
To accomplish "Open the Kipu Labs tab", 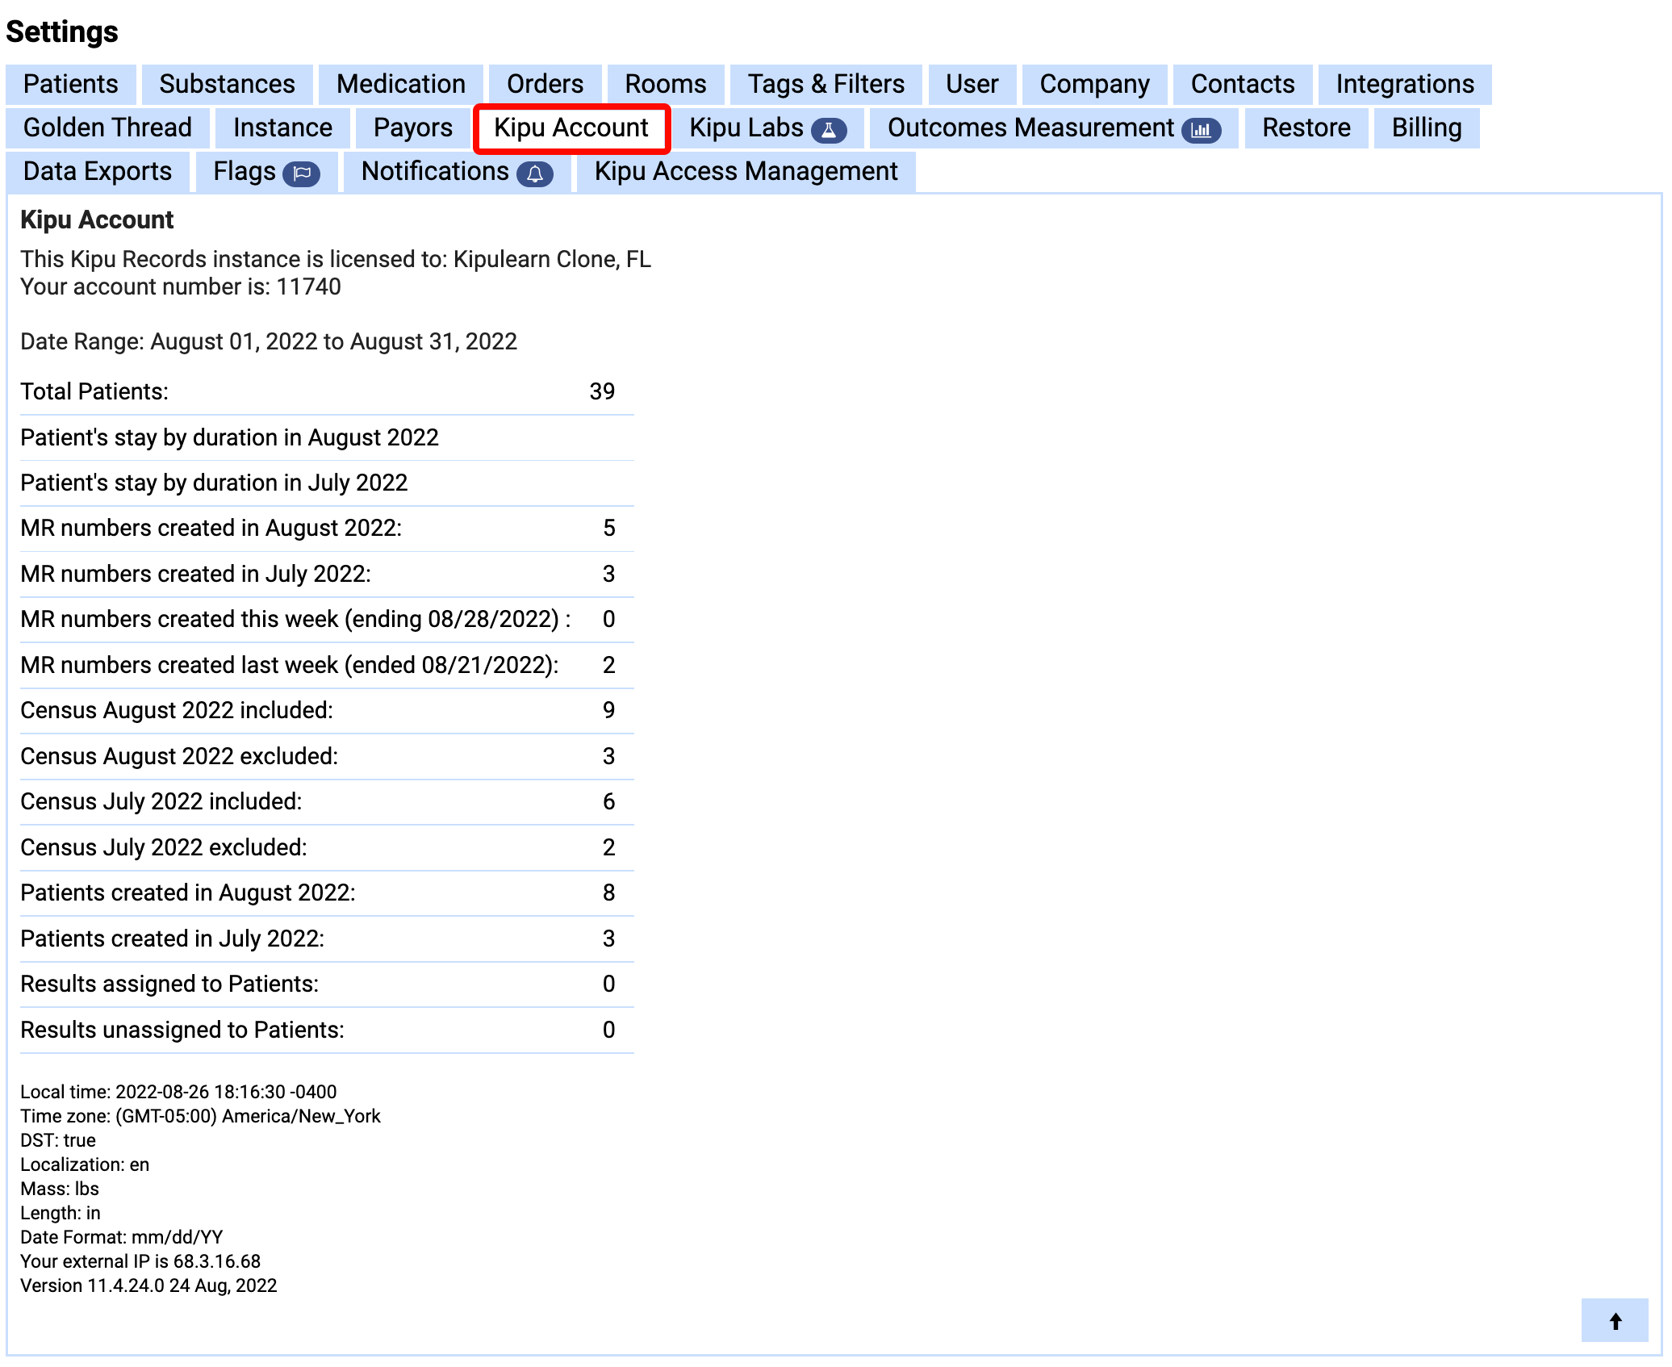I will [x=767, y=128].
